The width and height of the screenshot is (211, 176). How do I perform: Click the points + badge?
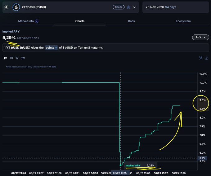(51, 48)
